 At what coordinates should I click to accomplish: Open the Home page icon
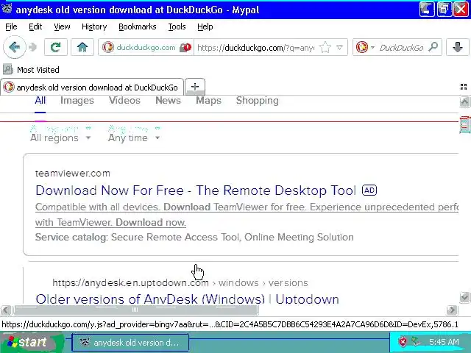pyautogui.click(x=82, y=47)
